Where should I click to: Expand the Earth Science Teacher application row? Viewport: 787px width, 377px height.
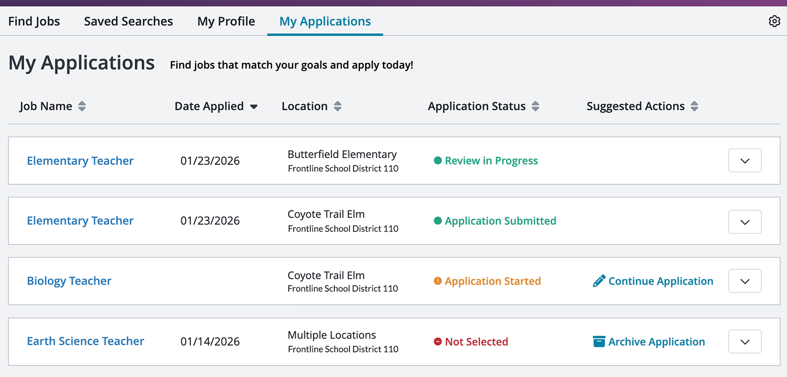(x=745, y=341)
